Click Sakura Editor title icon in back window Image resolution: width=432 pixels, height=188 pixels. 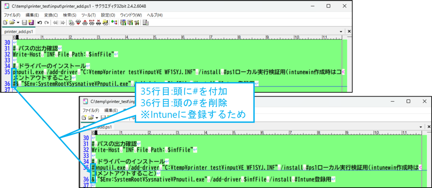(6, 6)
